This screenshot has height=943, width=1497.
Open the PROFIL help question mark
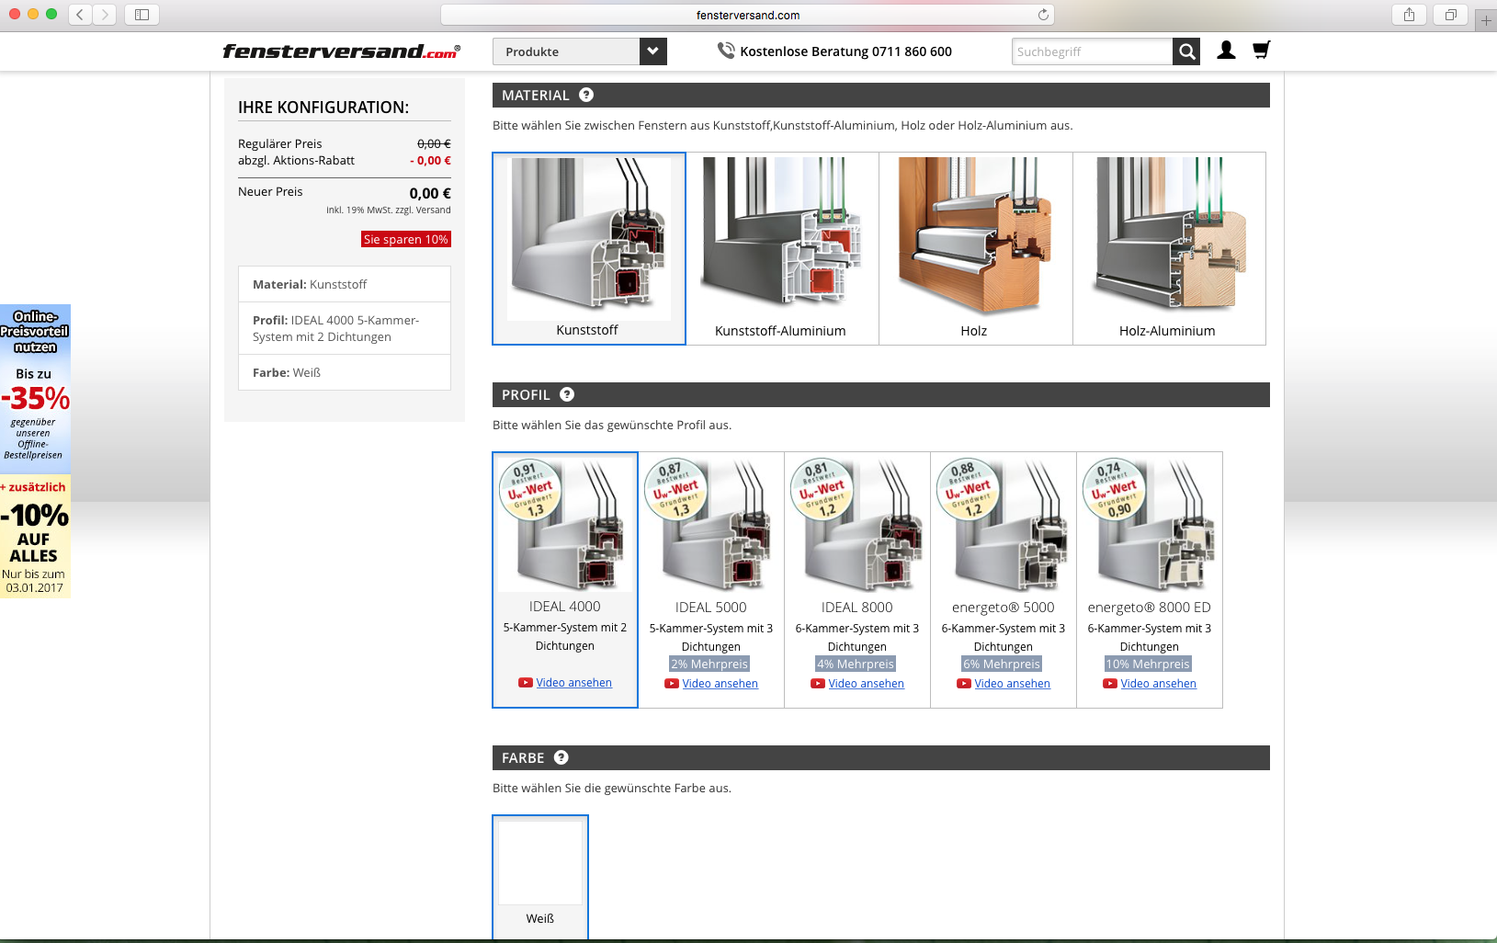567,394
